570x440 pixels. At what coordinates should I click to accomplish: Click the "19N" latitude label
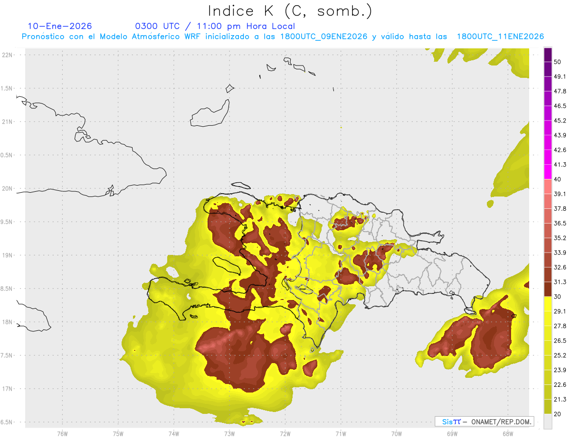pyautogui.click(x=8, y=255)
